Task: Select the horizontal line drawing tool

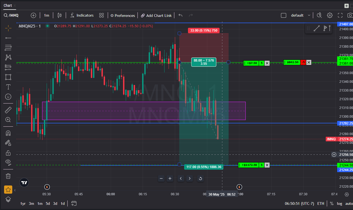Action: 8,38
